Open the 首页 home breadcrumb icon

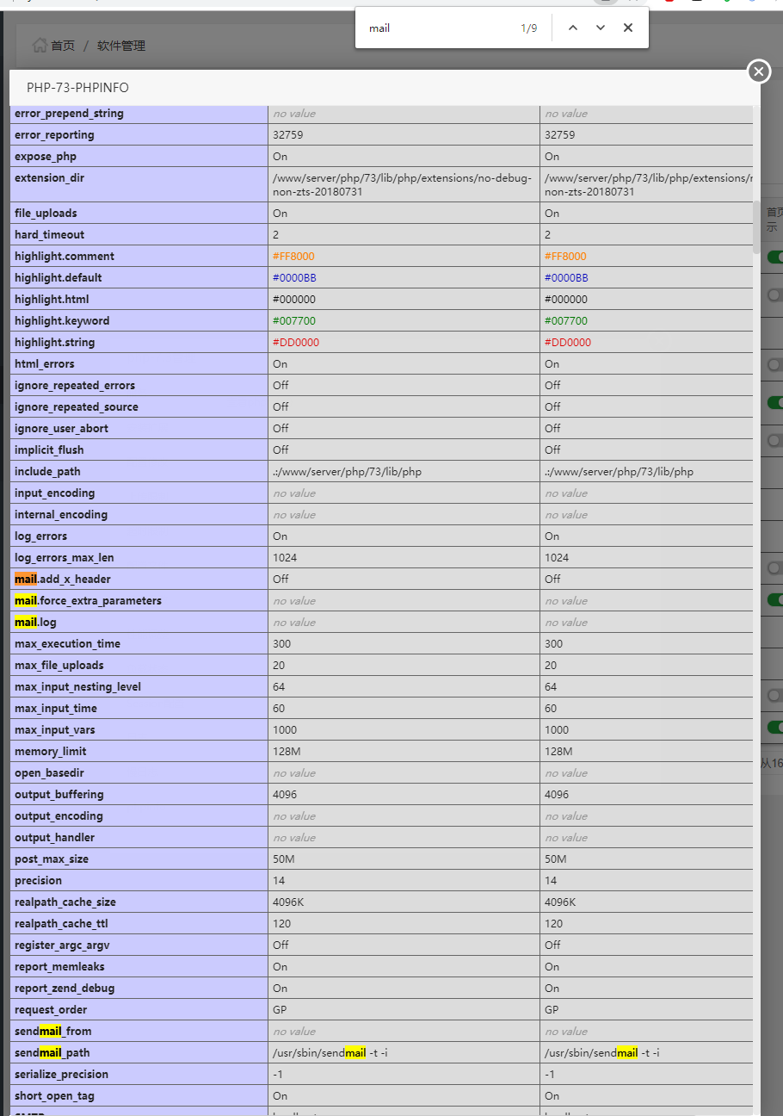click(40, 45)
